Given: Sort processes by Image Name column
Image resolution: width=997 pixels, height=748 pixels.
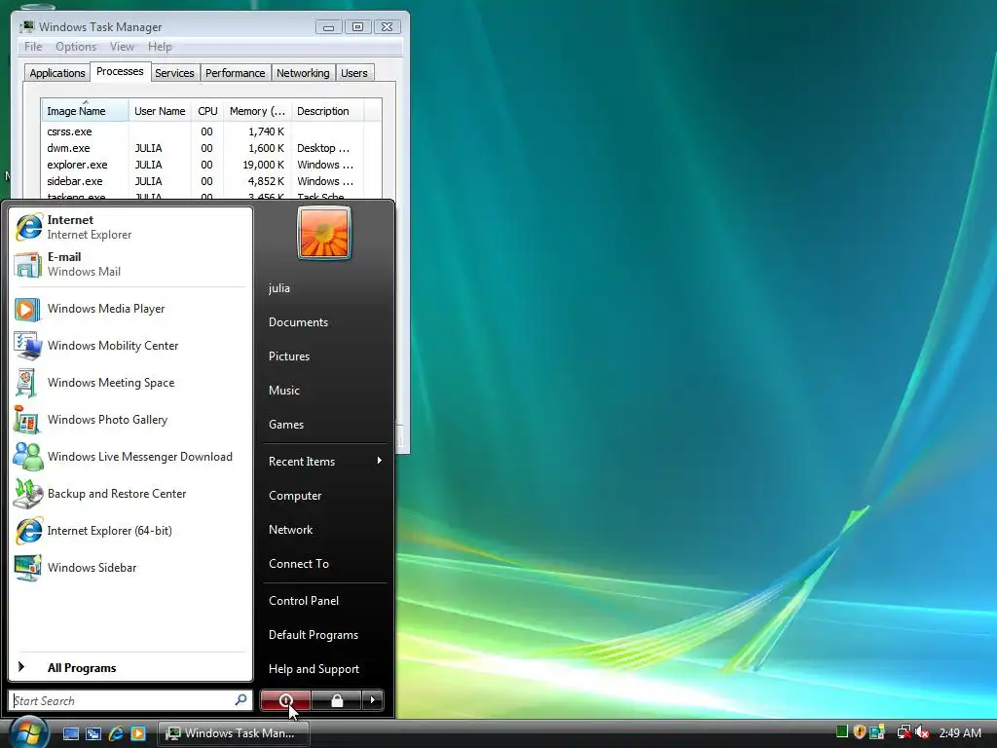Looking at the screenshot, I should pyautogui.click(x=86, y=111).
